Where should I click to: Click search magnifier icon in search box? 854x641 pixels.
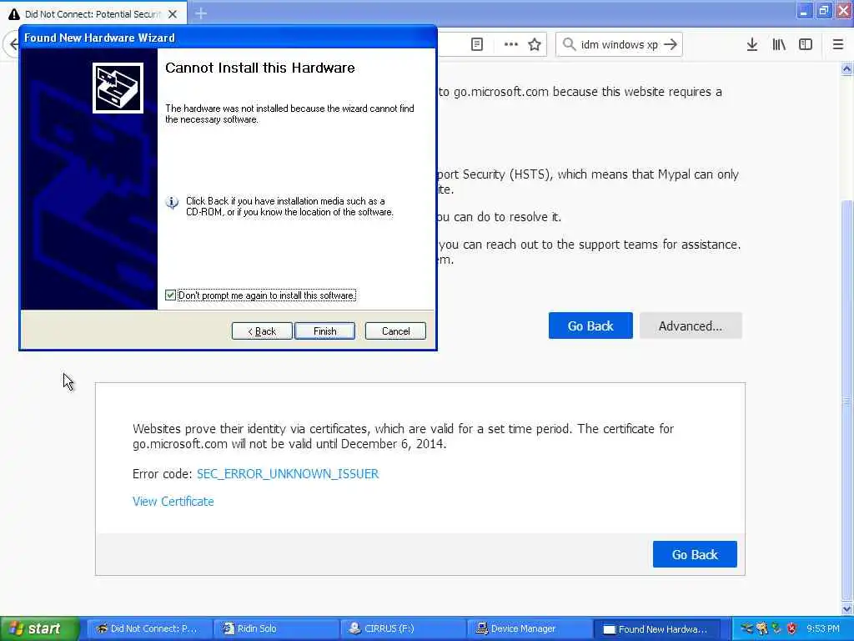pyautogui.click(x=569, y=44)
